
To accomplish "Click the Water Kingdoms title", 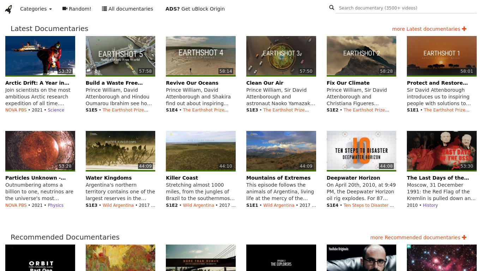I will point(109,178).
